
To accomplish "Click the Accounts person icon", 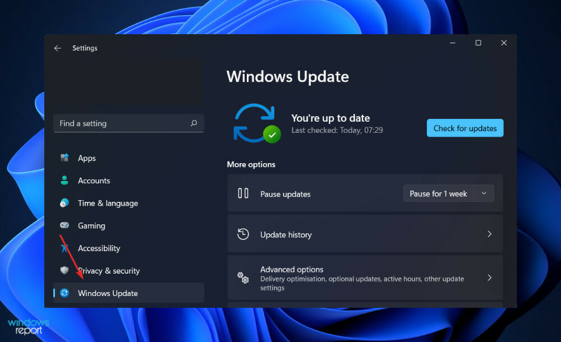I will click(65, 181).
